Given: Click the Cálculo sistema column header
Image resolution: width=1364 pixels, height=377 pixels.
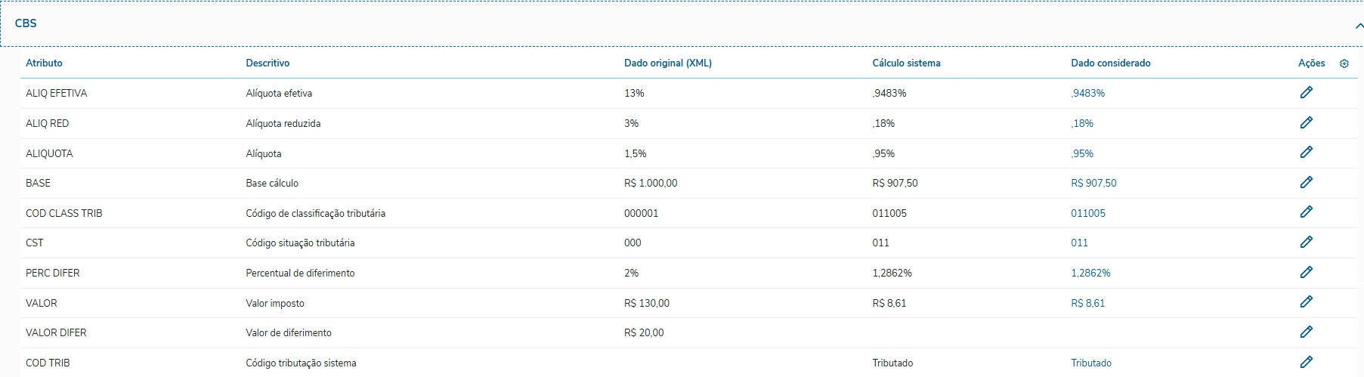Looking at the screenshot, I should 906,63.
